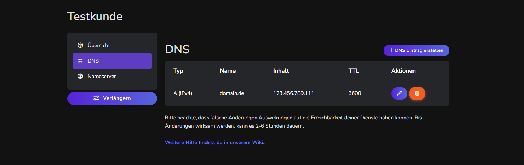
Task: Click the Typ column header
Action: click(178, 71)
